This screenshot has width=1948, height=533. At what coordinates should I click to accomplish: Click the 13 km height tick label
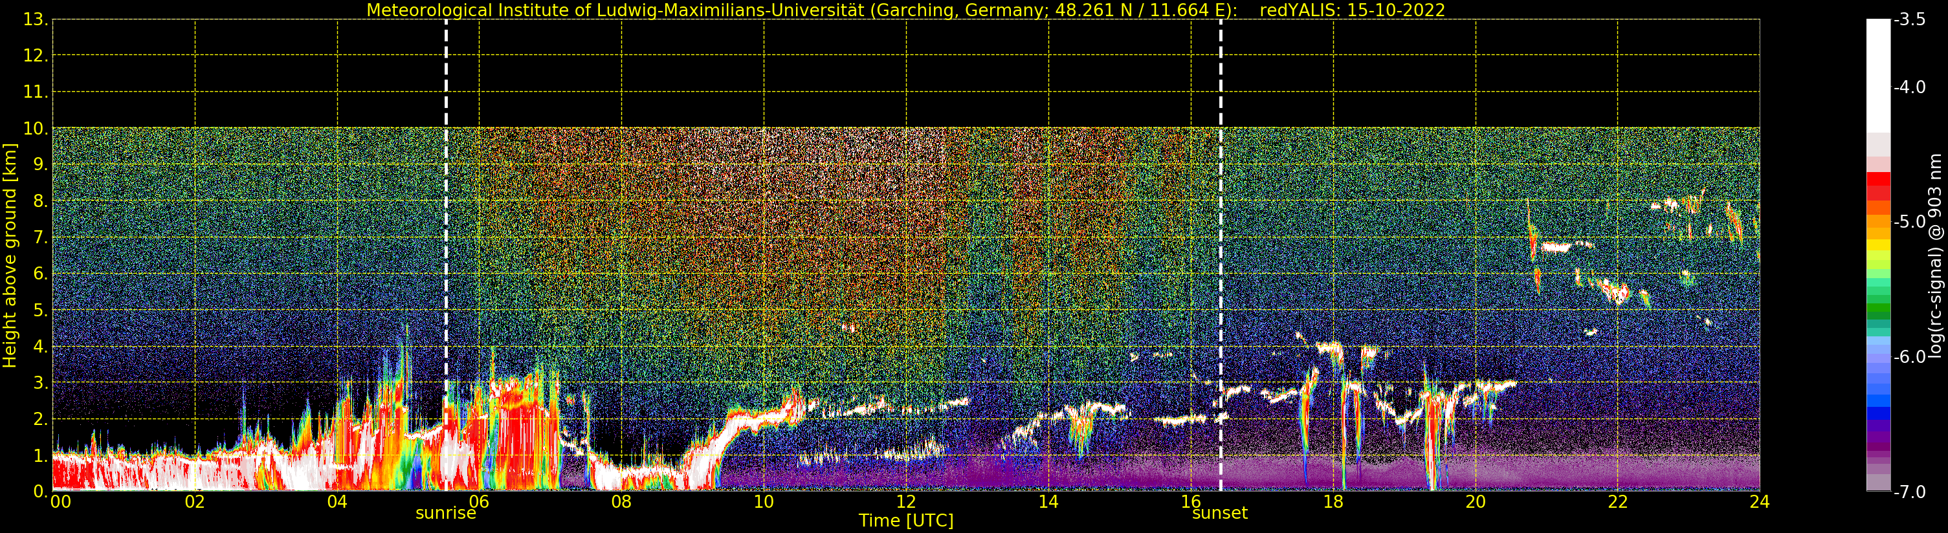(36, 19)
